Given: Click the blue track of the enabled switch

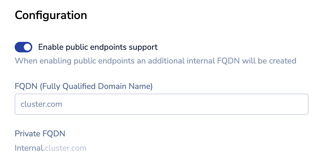Looking at the screenshot, I should [x=19, y=47].
